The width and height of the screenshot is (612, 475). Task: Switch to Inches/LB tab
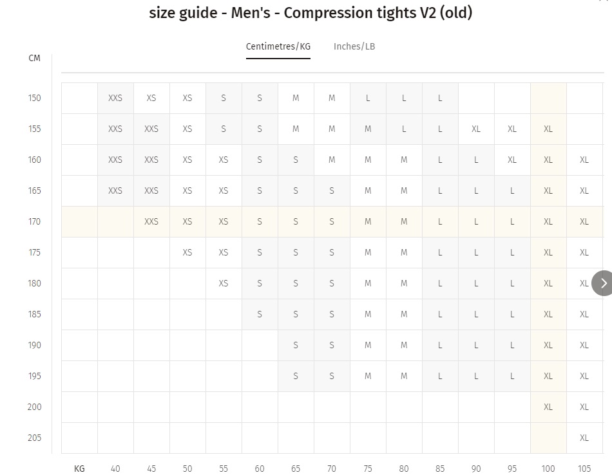(354, 46)
